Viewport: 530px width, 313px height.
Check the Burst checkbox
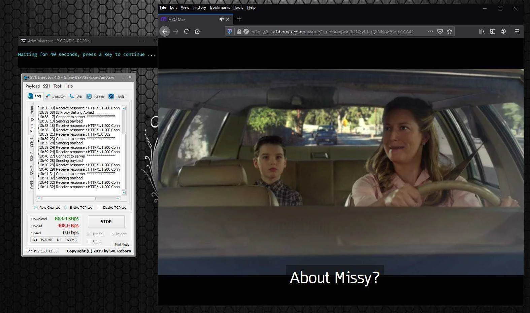point(89,242)
